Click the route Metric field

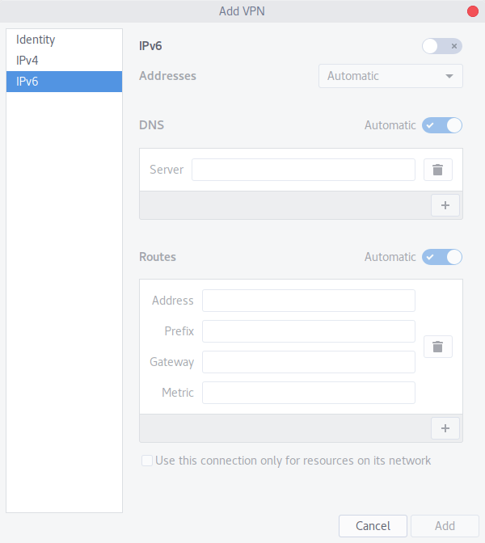(x=308, y=393)
